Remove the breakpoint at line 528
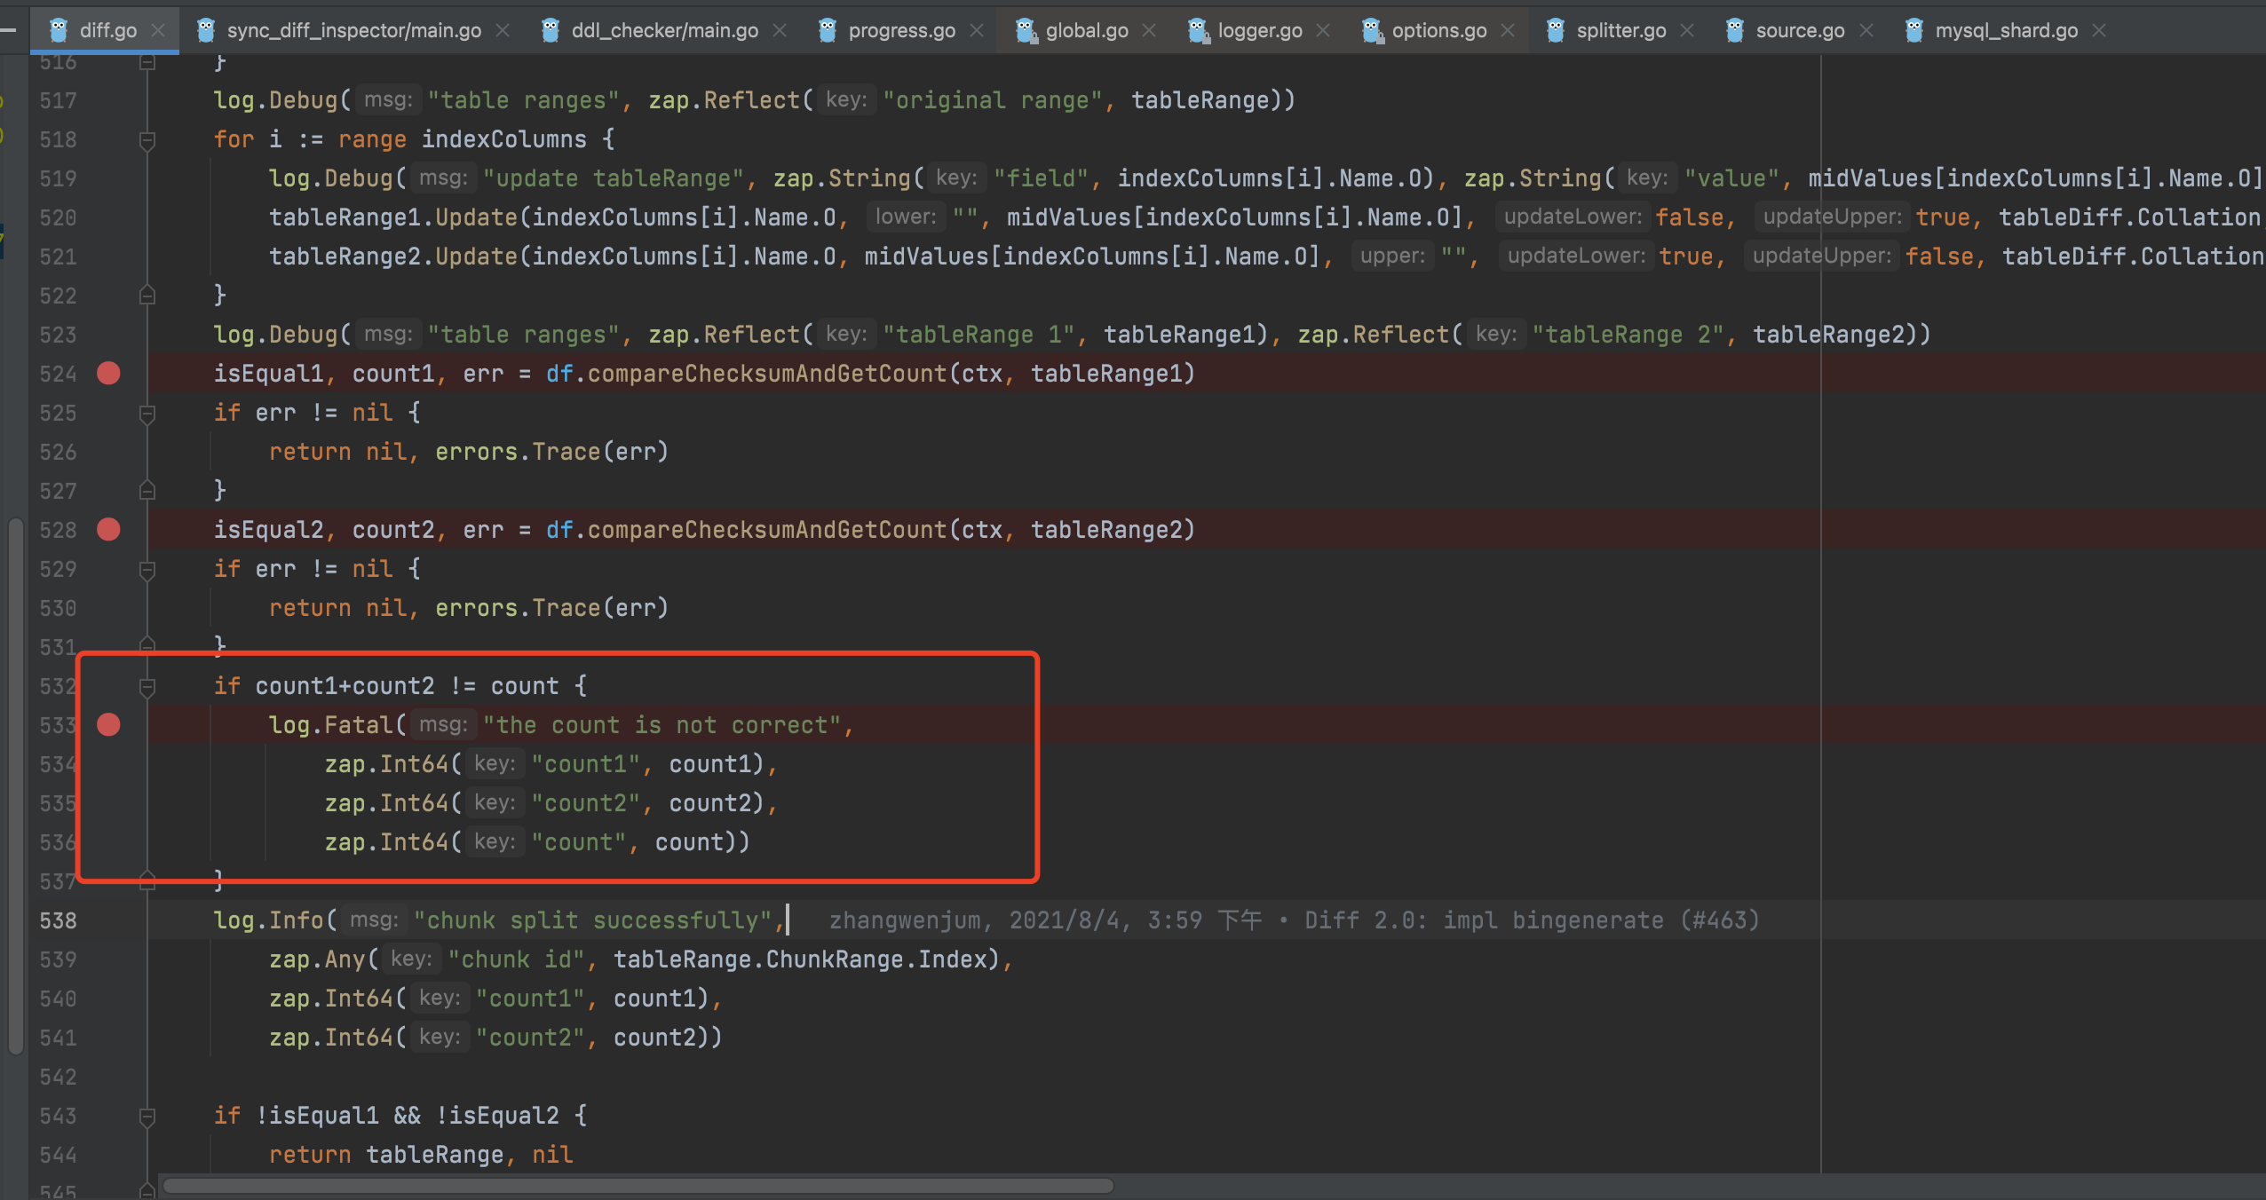 108,530
